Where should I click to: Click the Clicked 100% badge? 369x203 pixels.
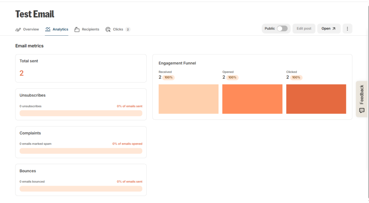coord(296,78)
